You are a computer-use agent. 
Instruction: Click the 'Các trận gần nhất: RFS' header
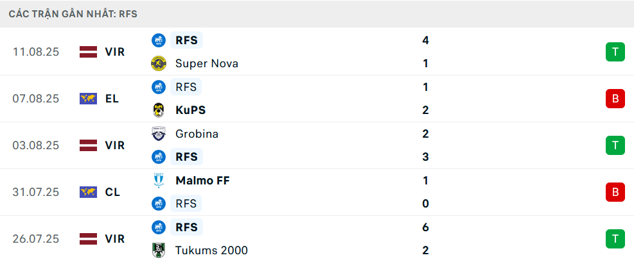(73, 13)
